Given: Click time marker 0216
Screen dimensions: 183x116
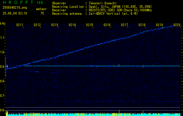Looking at the screenshot, I should tap(107, 25).
